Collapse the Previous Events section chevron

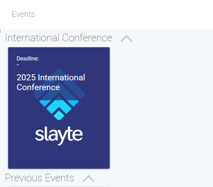point(88,179)
